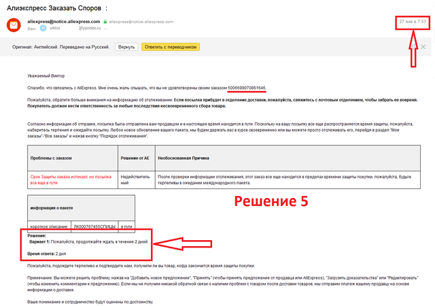Click sender name aliexpress@notice.aliexpress.com in bold

(x=63, y=22)
